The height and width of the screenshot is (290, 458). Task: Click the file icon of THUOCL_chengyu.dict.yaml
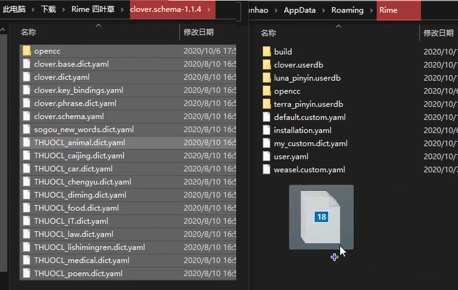pyautogui.click(x=26, y=182)
